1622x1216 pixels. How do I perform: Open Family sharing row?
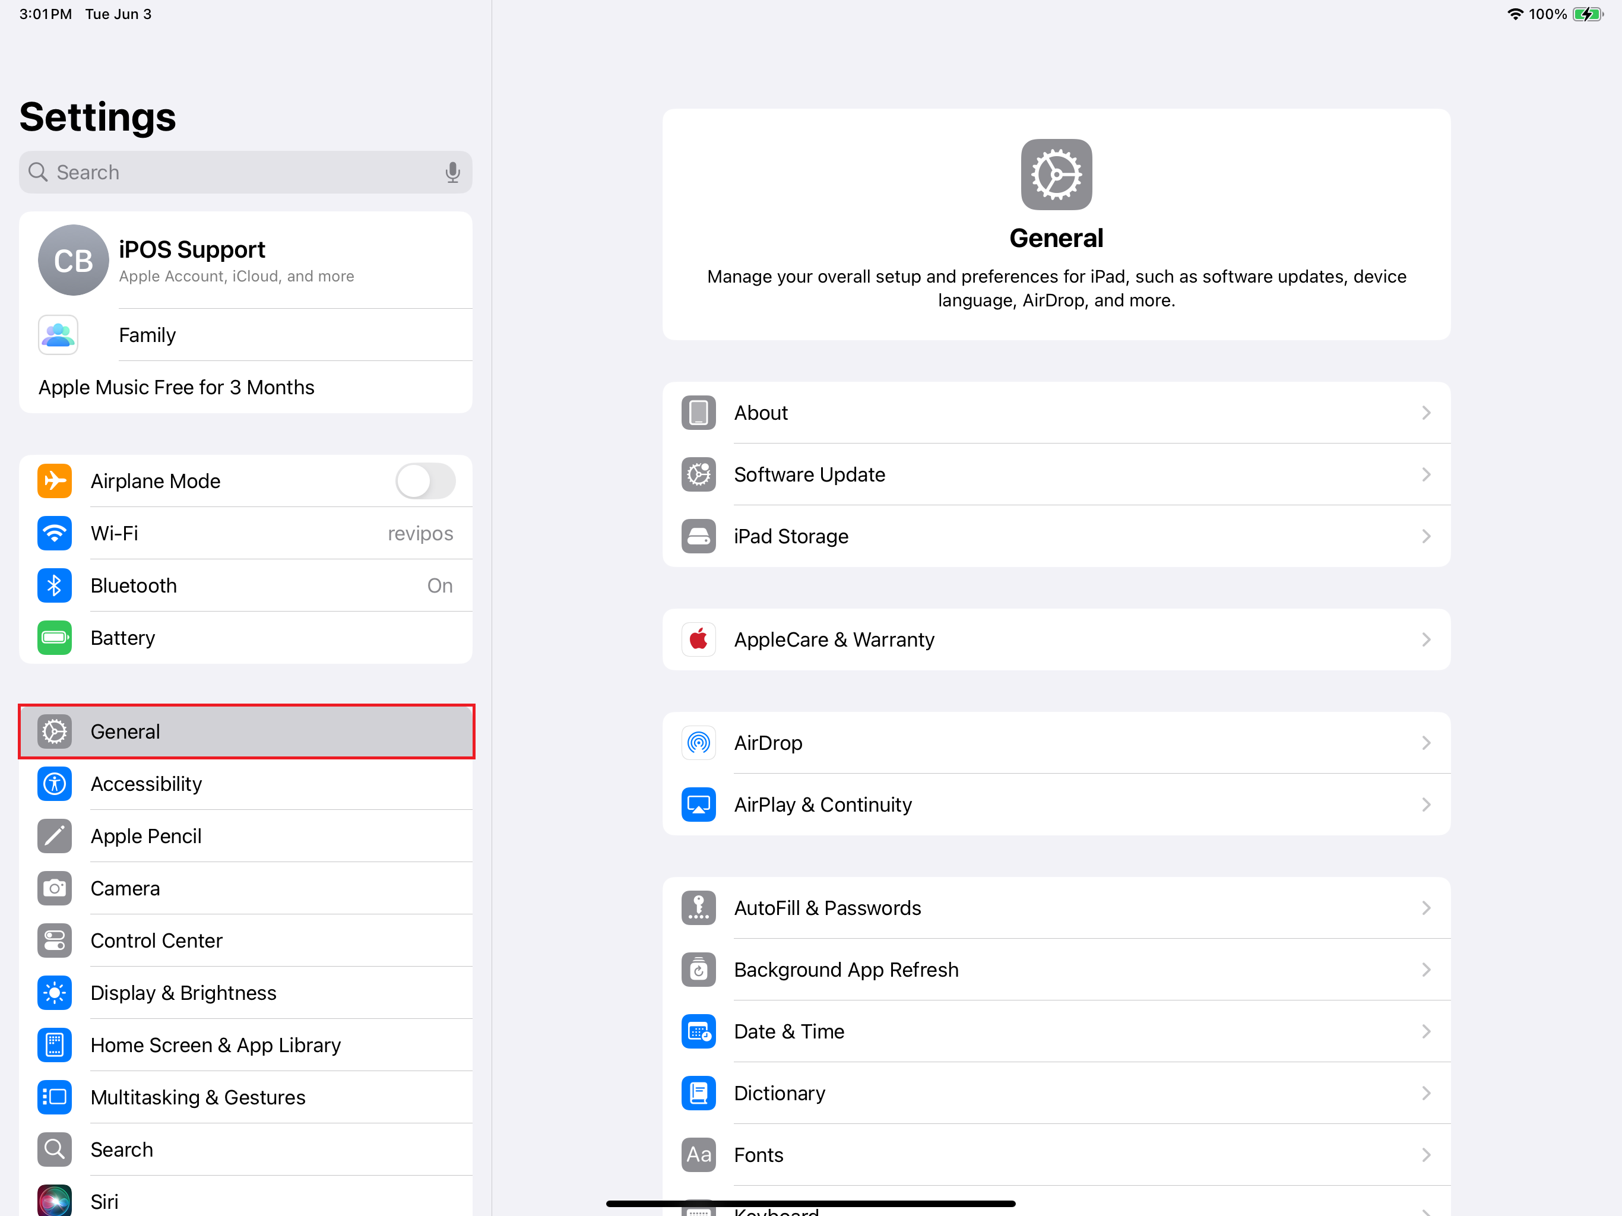[246, 335]
